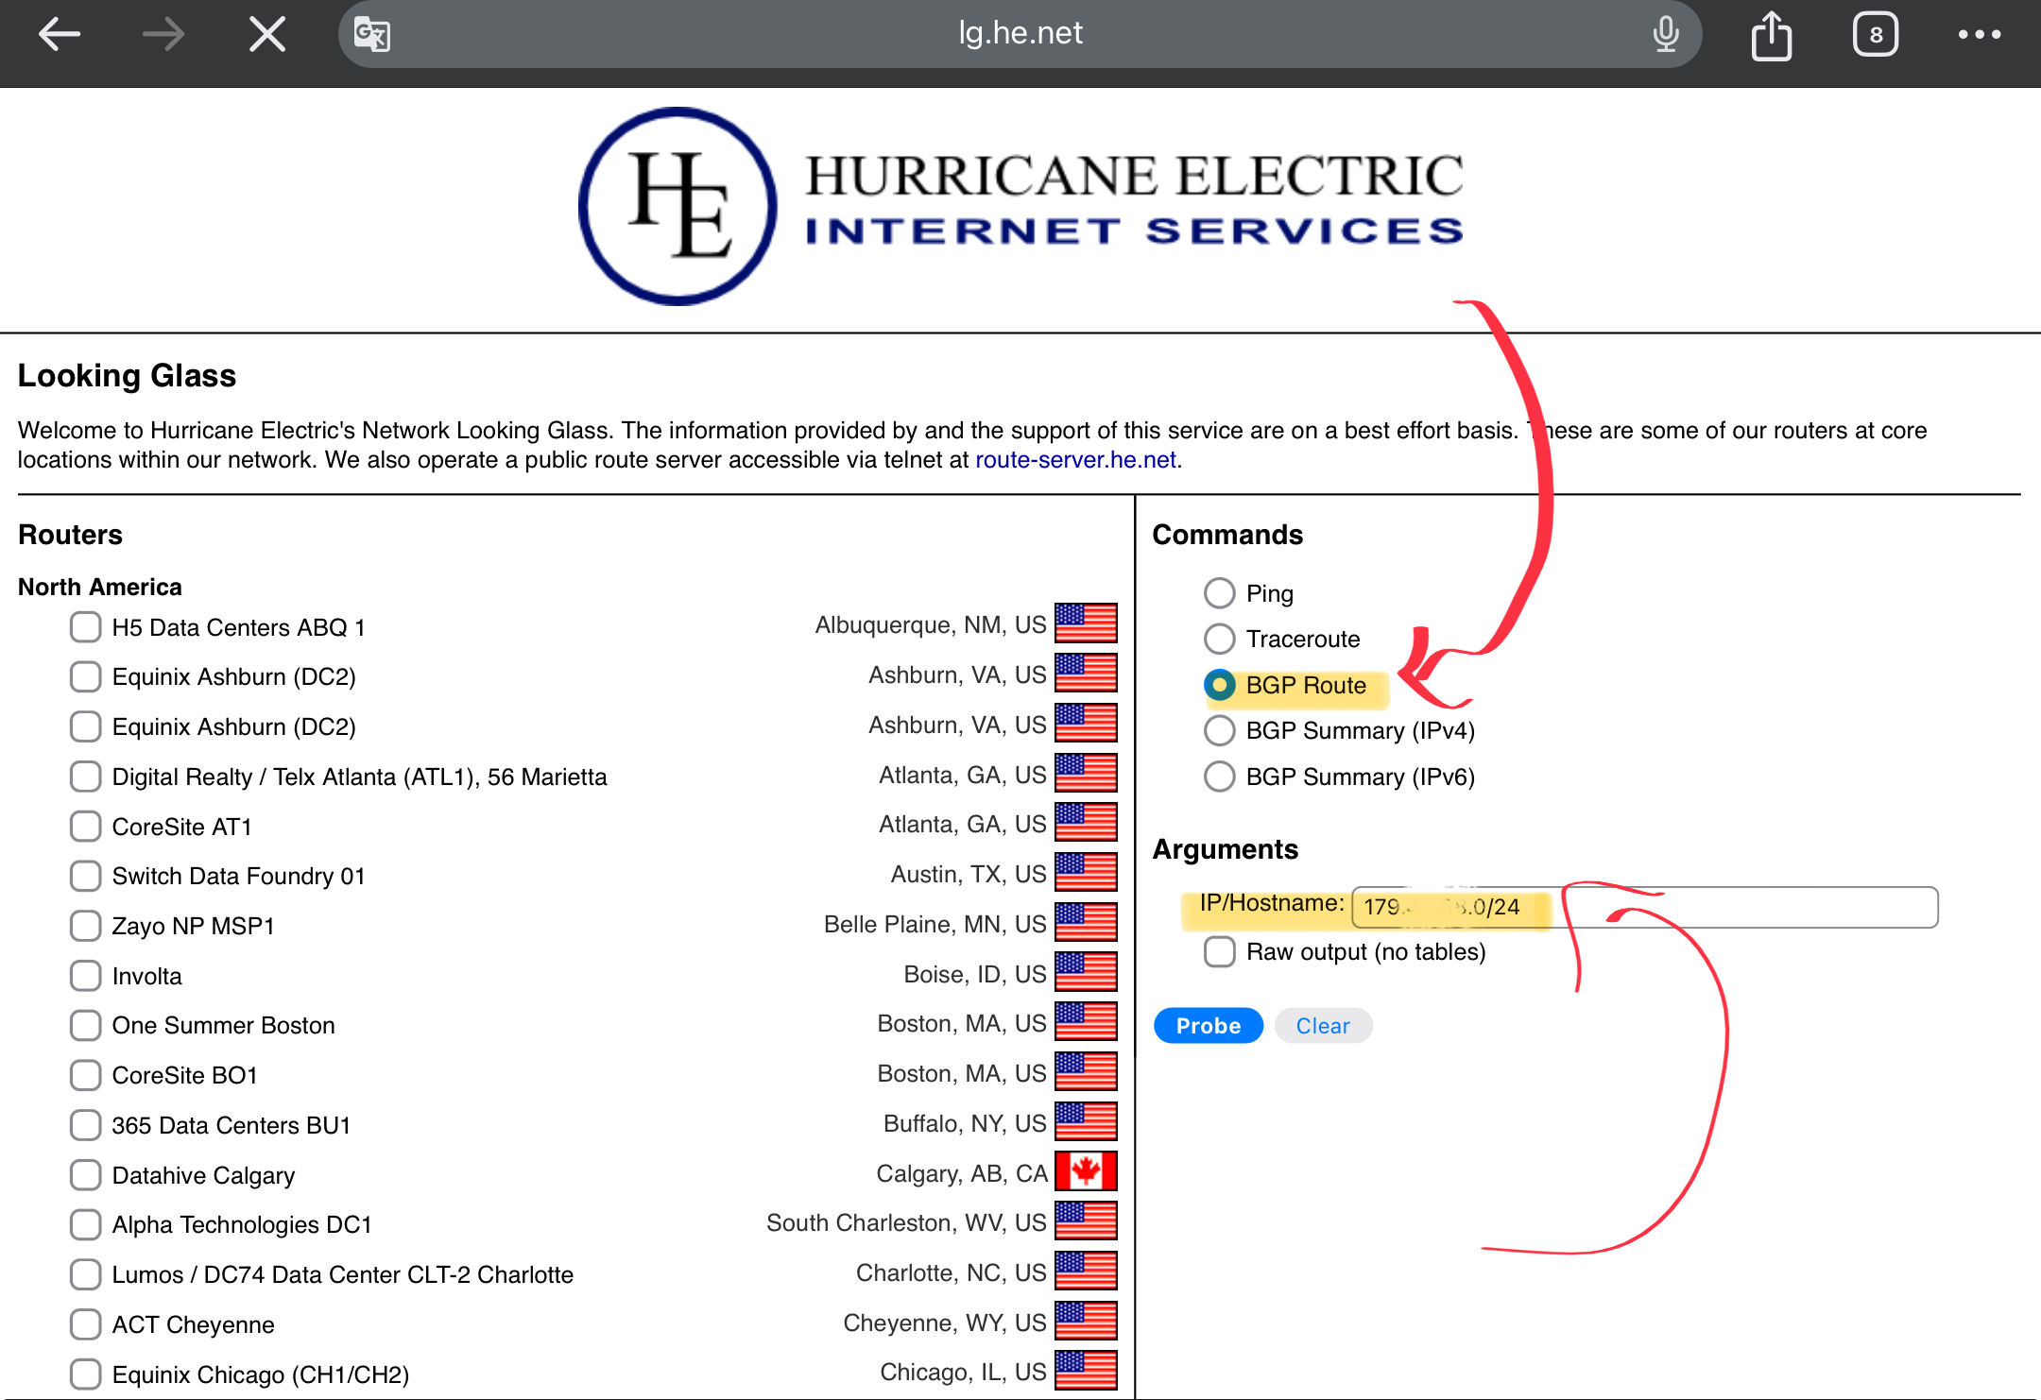
Task: Check the Alpha Technologies DC1 router
Action: point(86,1224)
